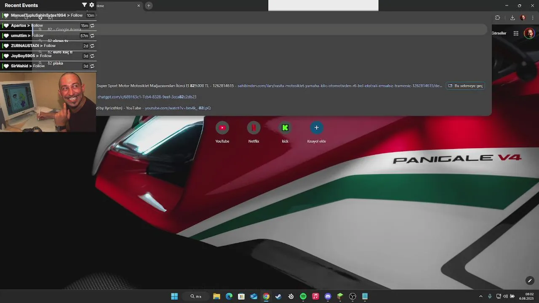Open the Google account avatar

(x=529, y=33)
